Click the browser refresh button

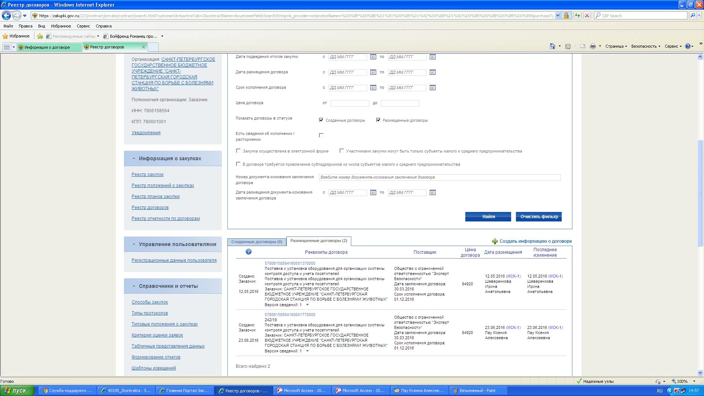point(577,15)
